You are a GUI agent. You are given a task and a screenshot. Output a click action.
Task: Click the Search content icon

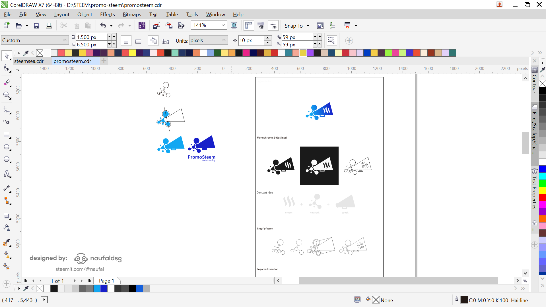coord(142,26)
